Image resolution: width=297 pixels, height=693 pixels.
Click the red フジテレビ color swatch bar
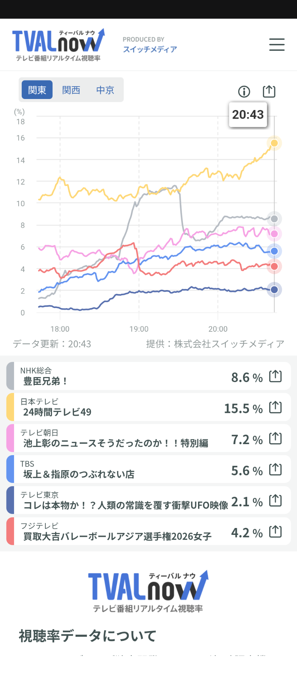[x=10, y=531]
